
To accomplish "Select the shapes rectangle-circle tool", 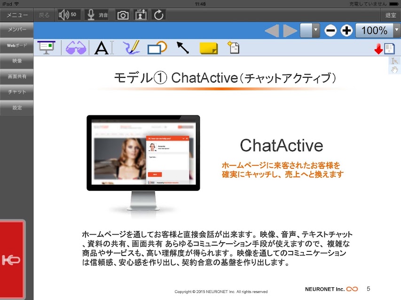I will point(157,47).
